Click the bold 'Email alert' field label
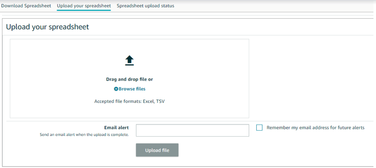 [x=116, y=128]
